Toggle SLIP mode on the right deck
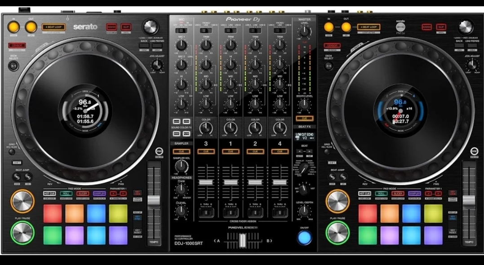Image resolution: width=484 pixels, height=265 pixels. point(441,27)
